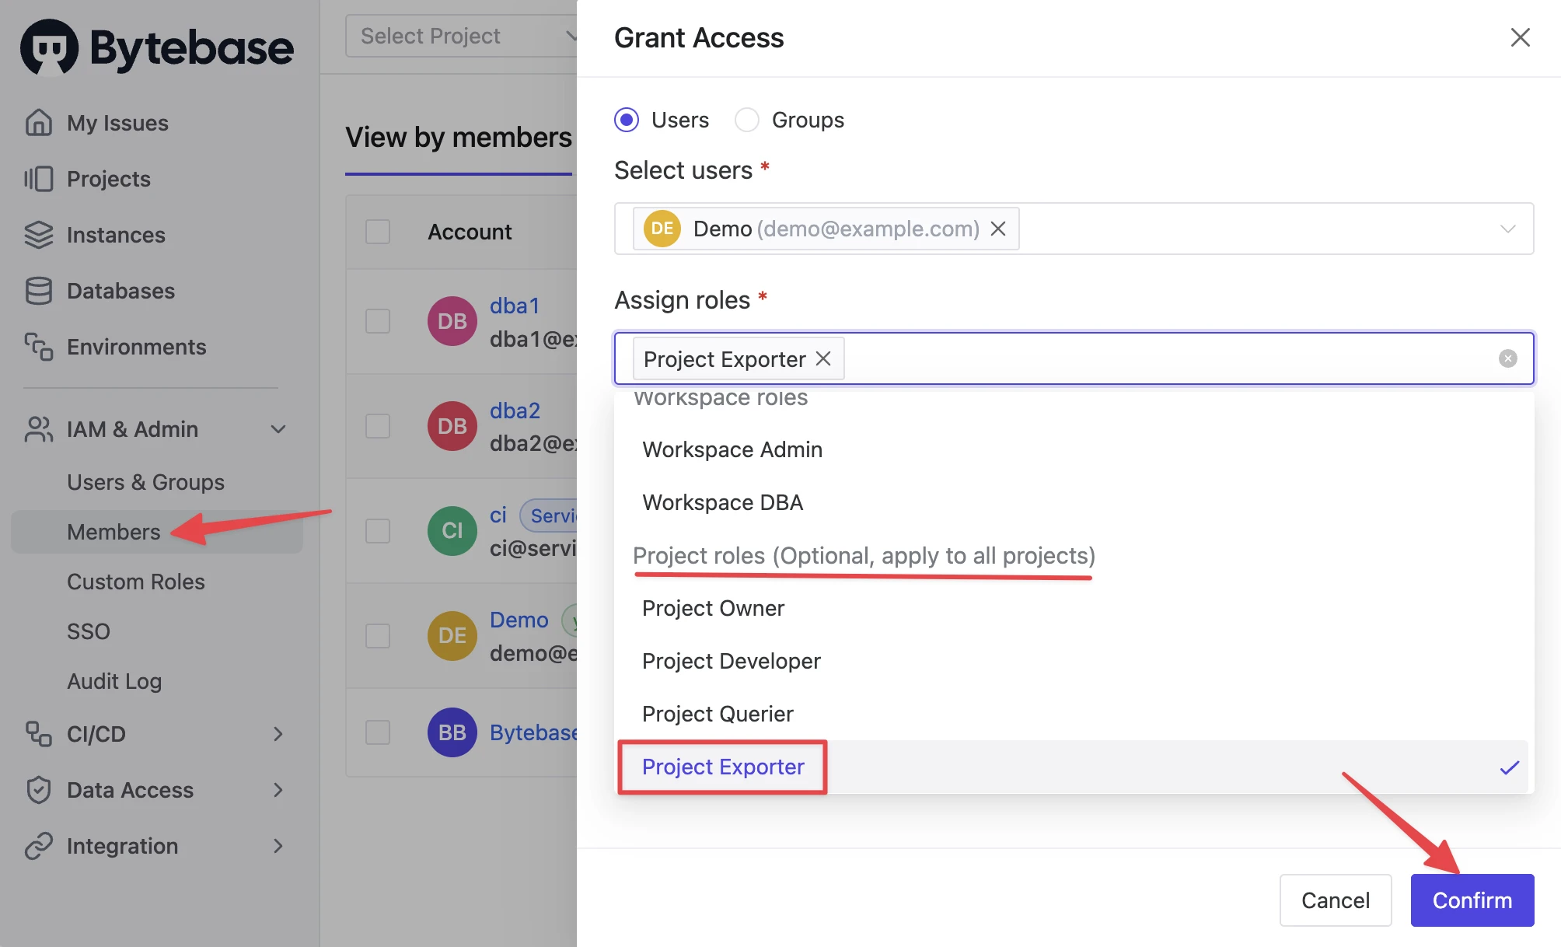Select the Groups radio button
Screen dimensions: 1561x947
point(747,120)
